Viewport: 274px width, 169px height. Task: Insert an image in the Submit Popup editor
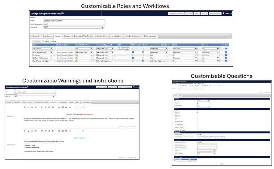(x=63, y=107)
